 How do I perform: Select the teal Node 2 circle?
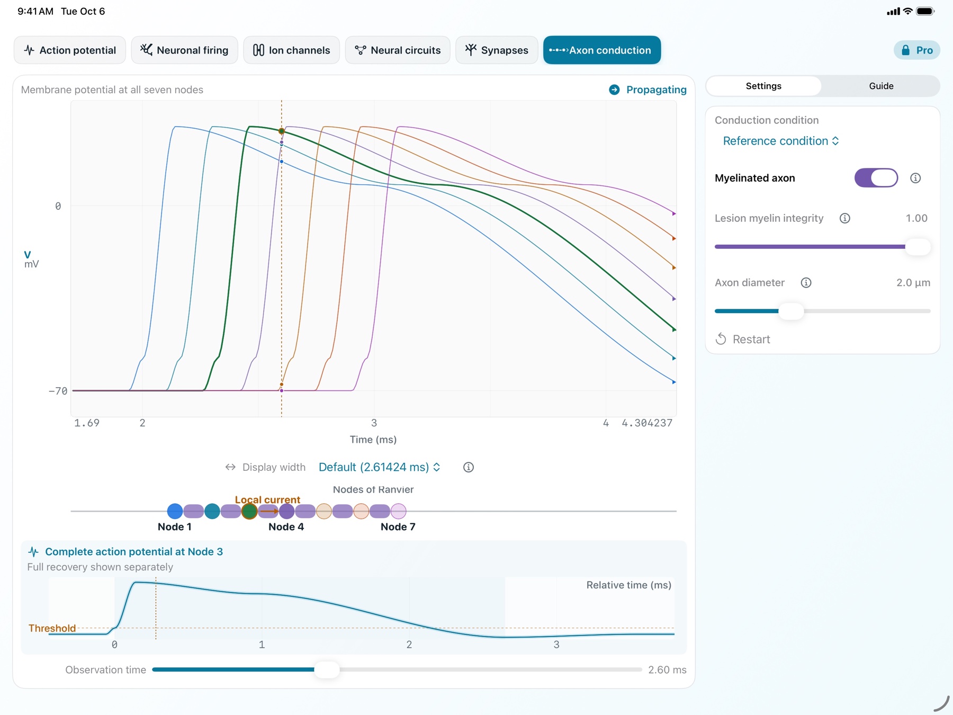point(212,511)
